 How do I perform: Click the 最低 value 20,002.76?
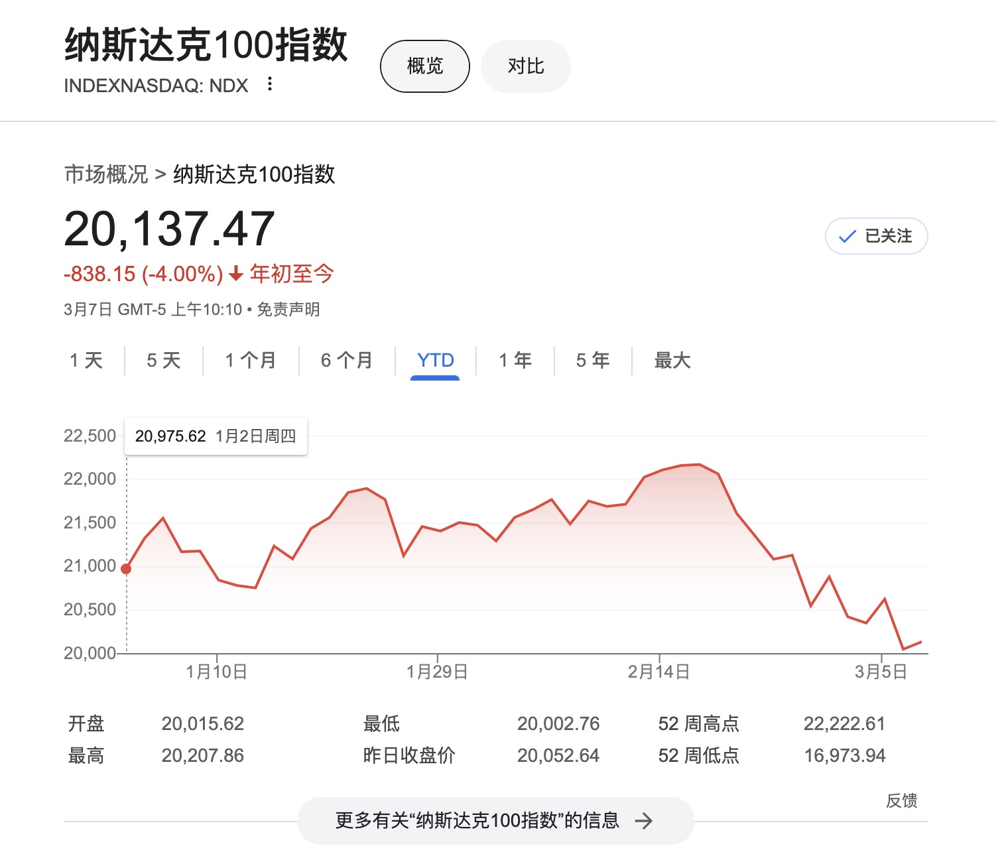(558, 723)
